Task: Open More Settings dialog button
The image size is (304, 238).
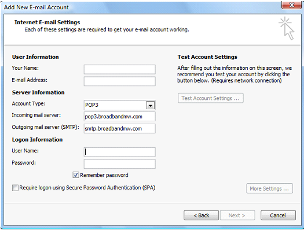Action: 269,188
